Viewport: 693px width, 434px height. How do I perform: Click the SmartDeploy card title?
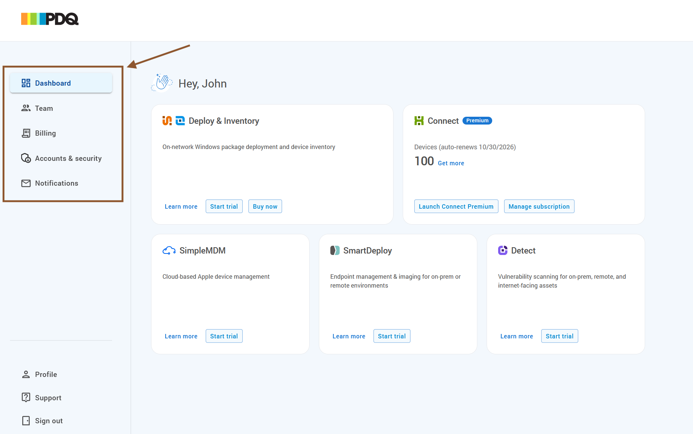[367, 251]
